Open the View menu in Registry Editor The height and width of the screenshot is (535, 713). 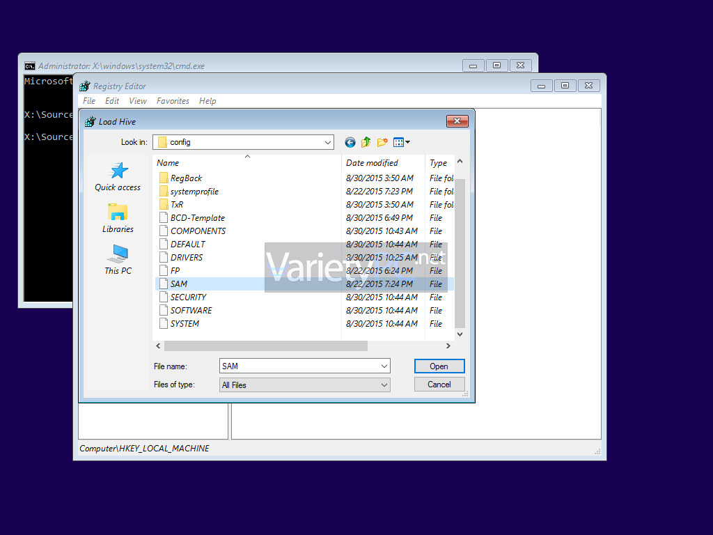pyautogui.click(x=138, y=100)
